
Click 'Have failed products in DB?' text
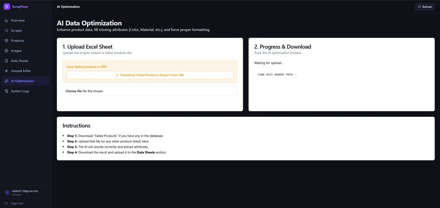[87, 67]
